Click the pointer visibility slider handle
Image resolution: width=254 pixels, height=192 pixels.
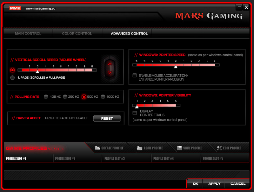(137, 107)
